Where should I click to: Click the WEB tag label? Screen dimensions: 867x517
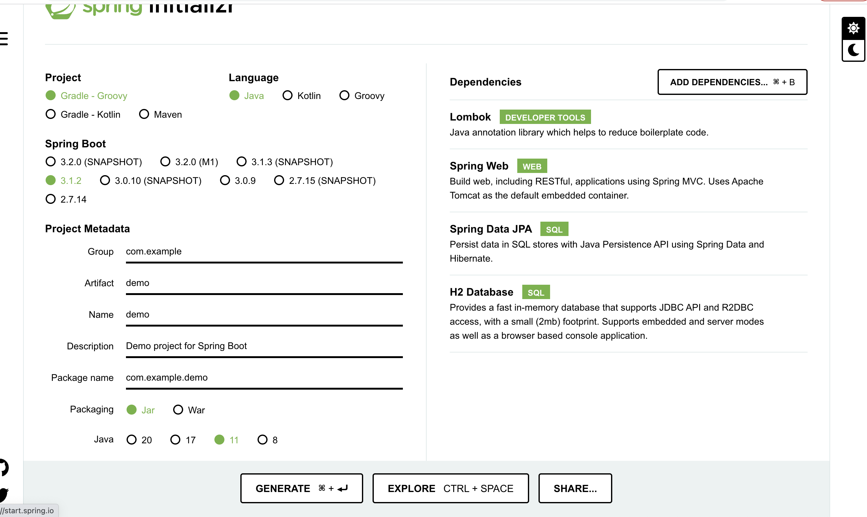pyautogui.click(x=532, y=166)
